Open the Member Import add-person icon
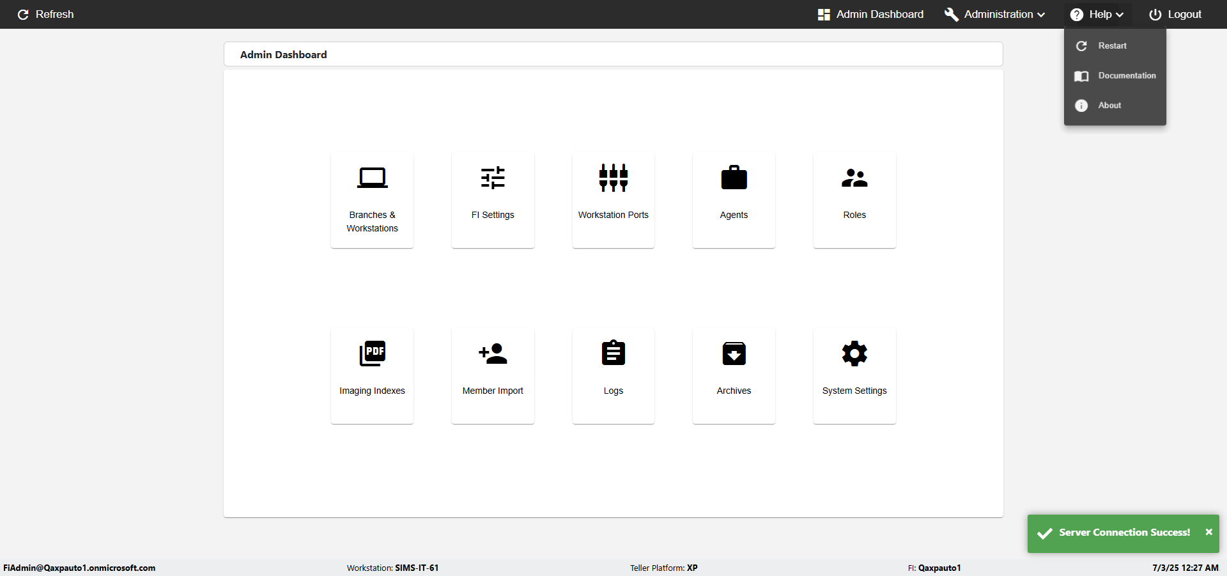Image resolution: width=1227 pixels, height=576 pixels. point(493,354)
